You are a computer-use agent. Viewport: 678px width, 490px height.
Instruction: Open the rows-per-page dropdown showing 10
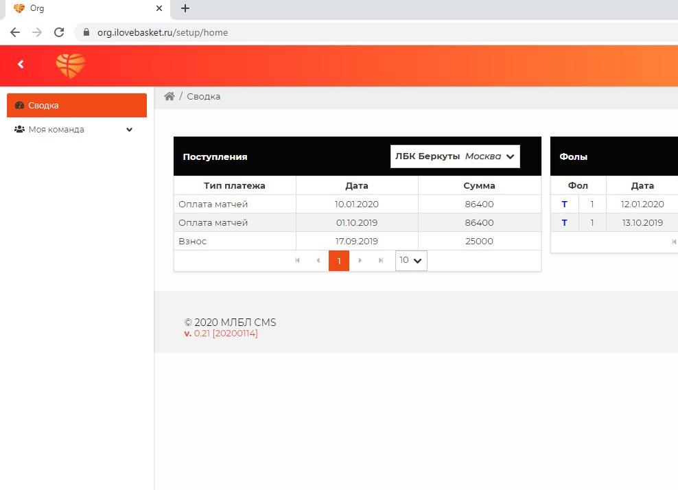411,261
